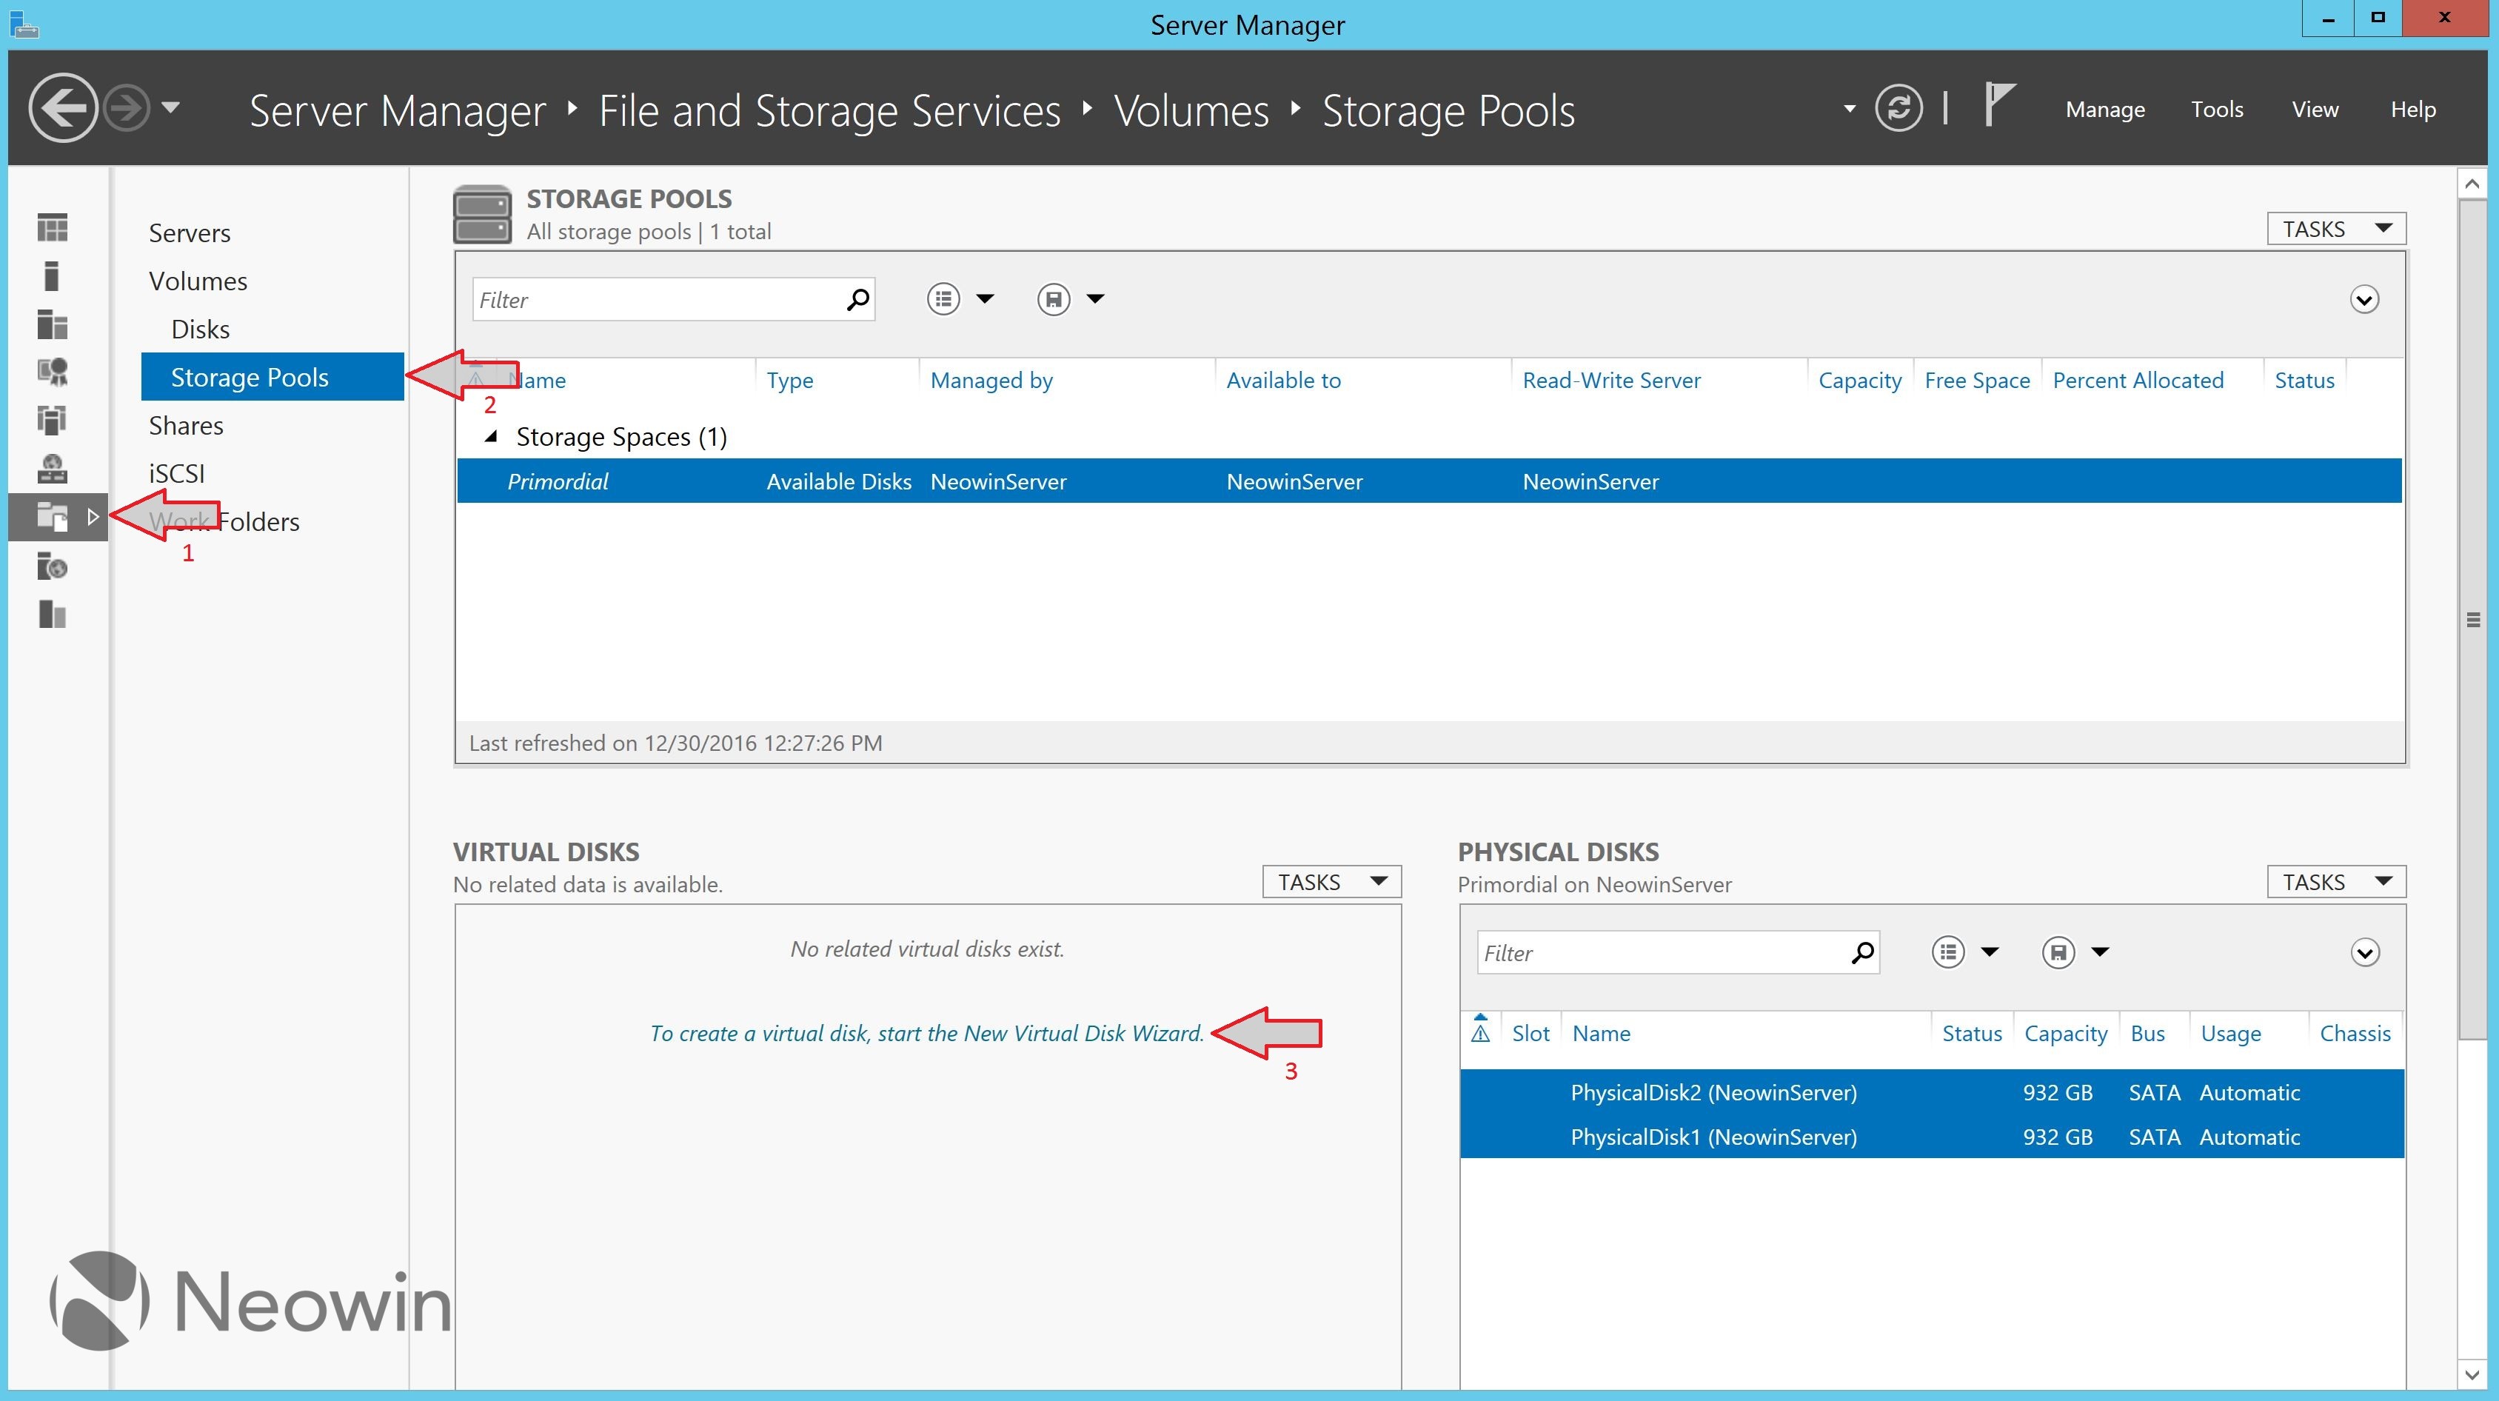Open the Storage Pools TASKS dropdown
Screen dimensions: 2499x1401
[2335, 229]
